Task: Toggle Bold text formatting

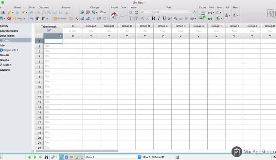Action: point(153,18)
